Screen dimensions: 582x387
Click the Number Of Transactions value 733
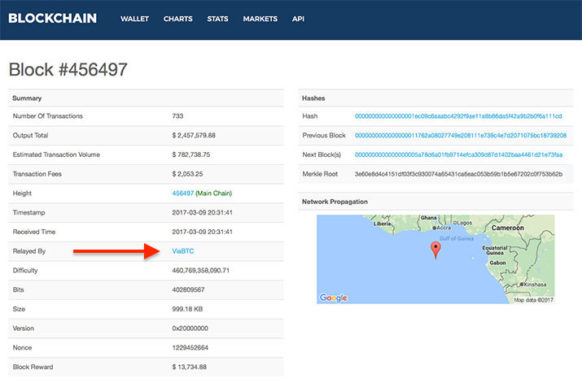(177, 116)
